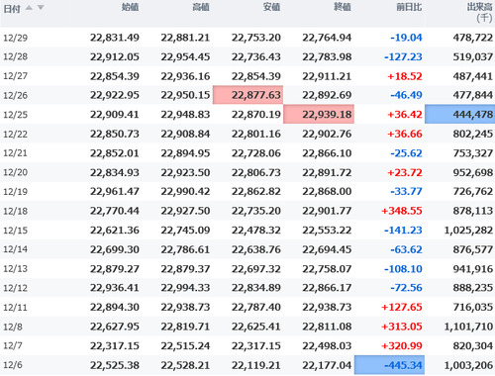495x376 pixels.
Task: Sort dates descending with down arrow
Action: coord(41,8)
